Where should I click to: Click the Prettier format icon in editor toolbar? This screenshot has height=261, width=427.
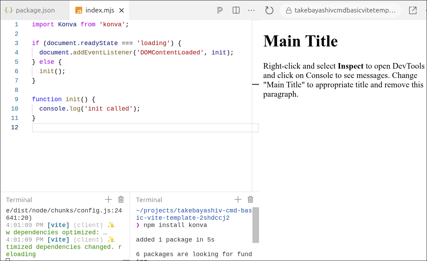pos(220,10)
